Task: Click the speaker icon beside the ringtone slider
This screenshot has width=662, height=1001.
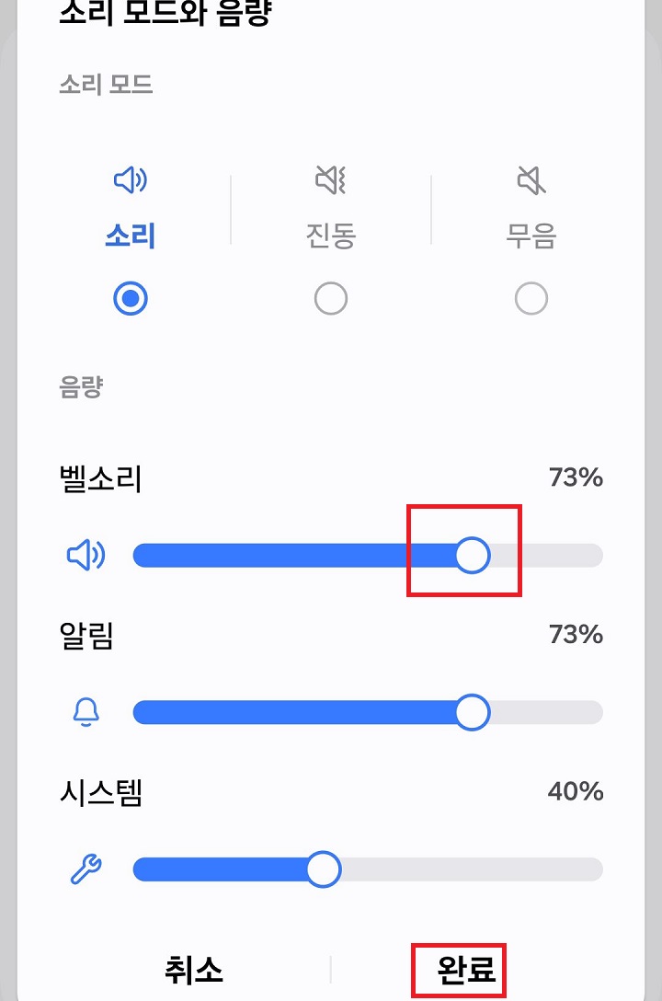Action: [85, 555]
